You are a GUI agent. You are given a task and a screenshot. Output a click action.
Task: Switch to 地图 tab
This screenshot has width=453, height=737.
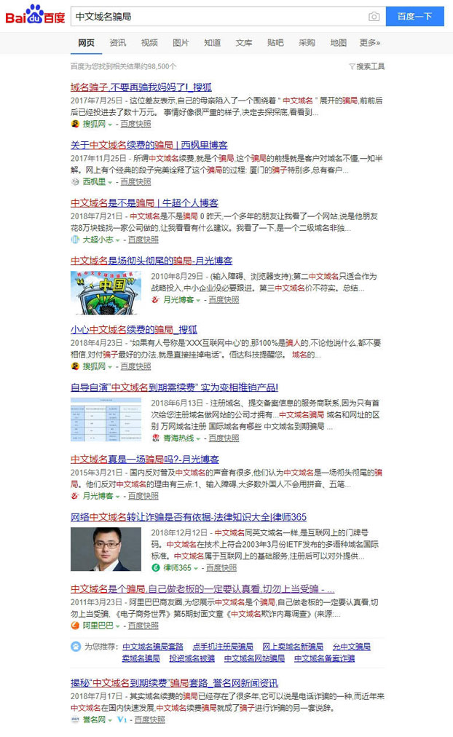click(x=339, y=43)
